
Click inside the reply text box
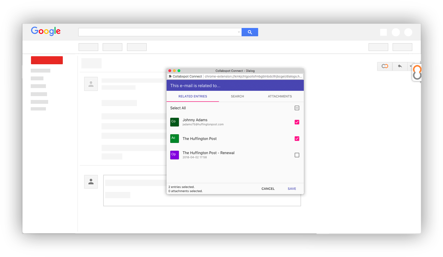202,191
